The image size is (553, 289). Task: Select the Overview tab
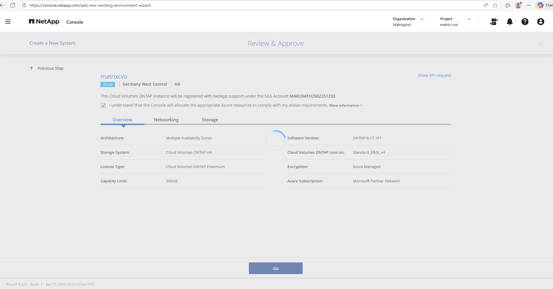pos(122,120)
